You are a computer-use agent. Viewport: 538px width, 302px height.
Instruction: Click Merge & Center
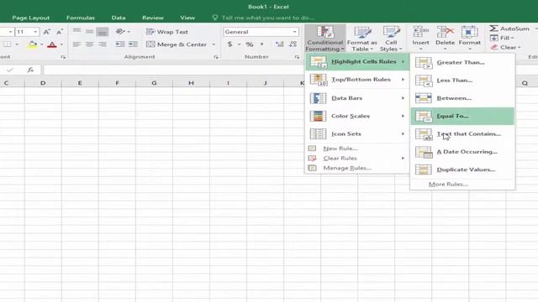[177, 44]
